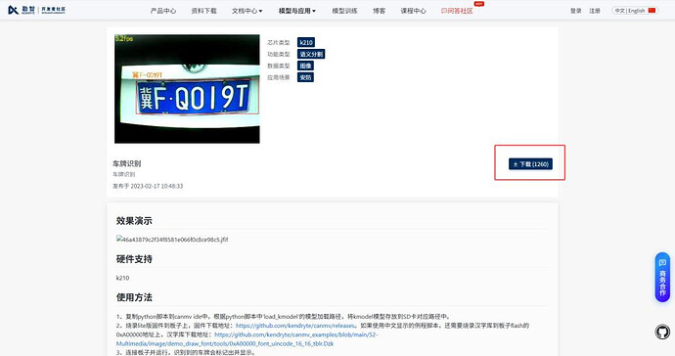
Task: Click the 语义分割 function type tag
Action: pyautogui.click(x=311, y=54)
